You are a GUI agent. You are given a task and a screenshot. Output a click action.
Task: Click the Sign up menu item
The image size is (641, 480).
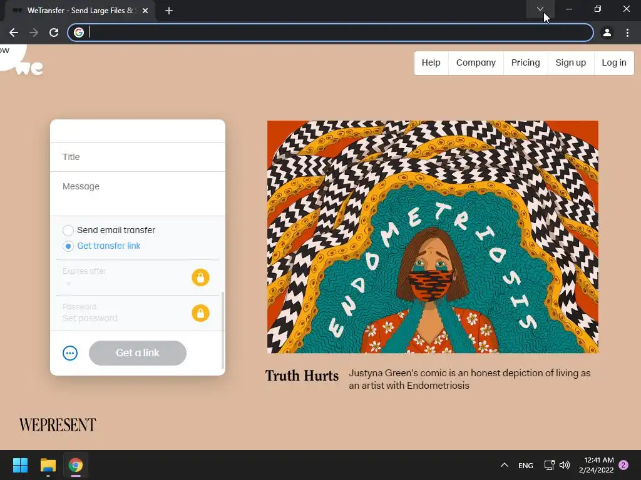point(571,63)
